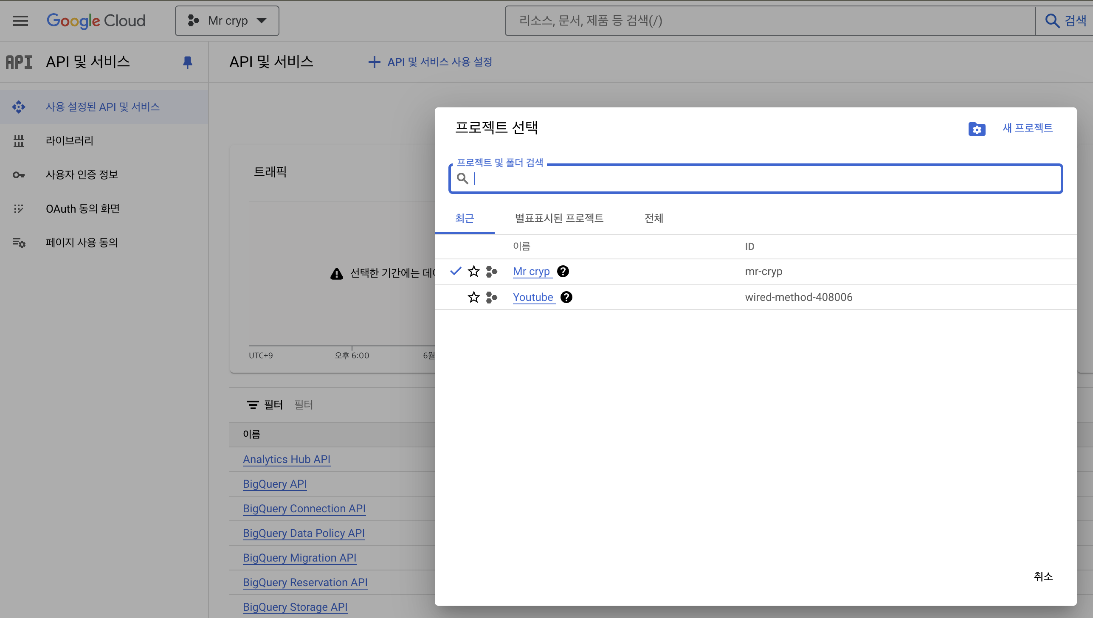Select the 최근 tab
The width and height of the screenshot is (1093, 618).
click(465, 218)
